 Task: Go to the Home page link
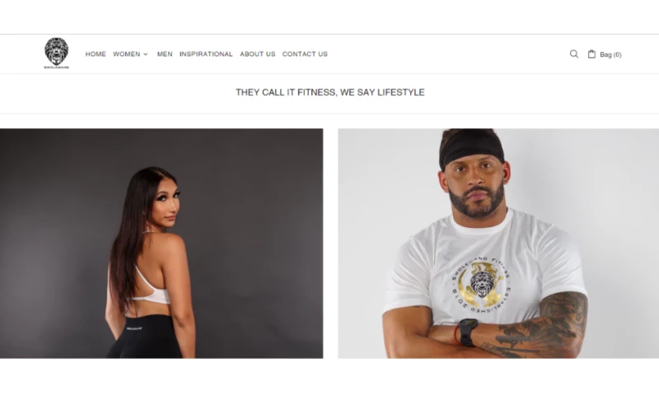[x=96, y=54]
